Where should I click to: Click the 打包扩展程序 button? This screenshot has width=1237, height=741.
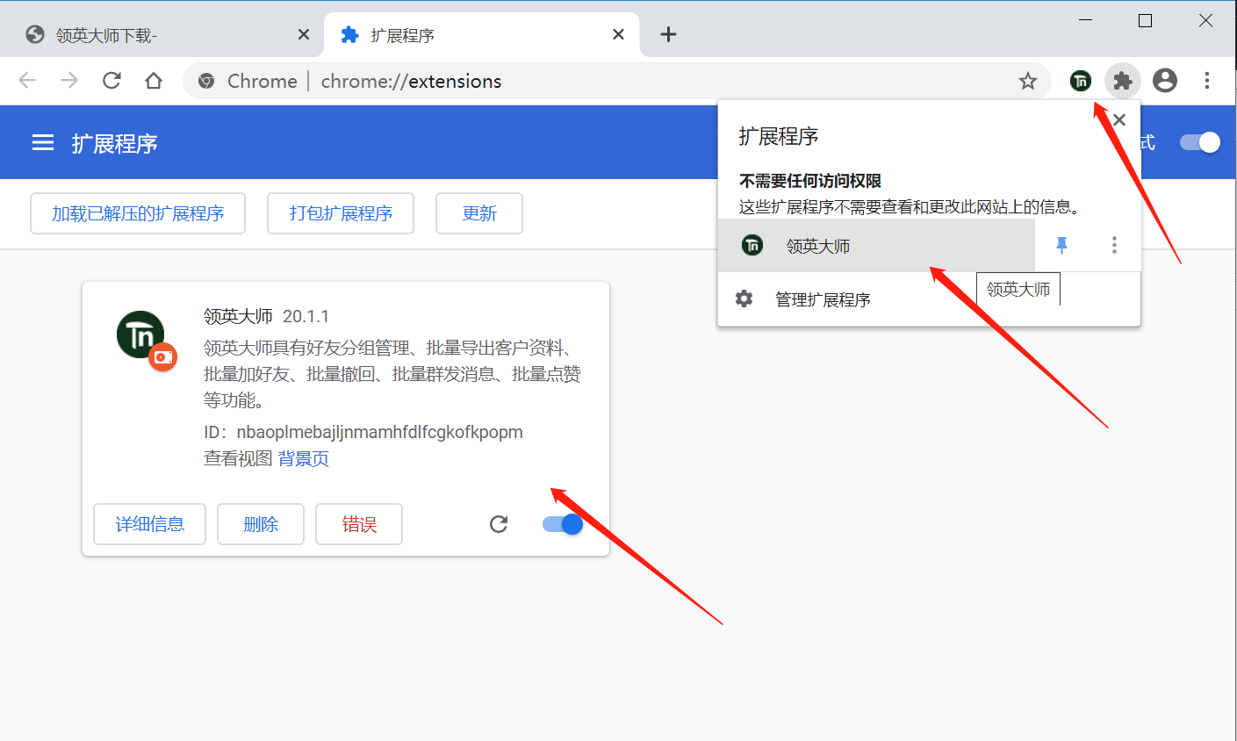[341, 213]
